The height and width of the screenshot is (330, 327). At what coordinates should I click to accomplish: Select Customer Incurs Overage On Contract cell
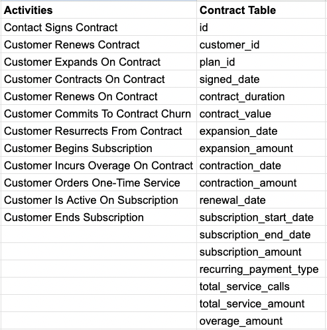[x=99, y=165]
